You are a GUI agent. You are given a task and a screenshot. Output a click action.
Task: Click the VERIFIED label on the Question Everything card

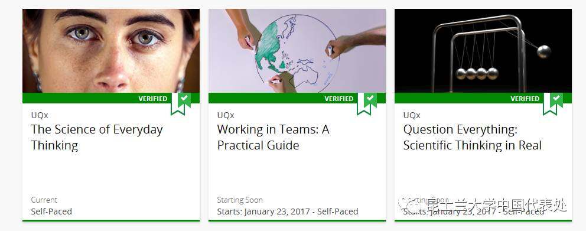point(525,99)
